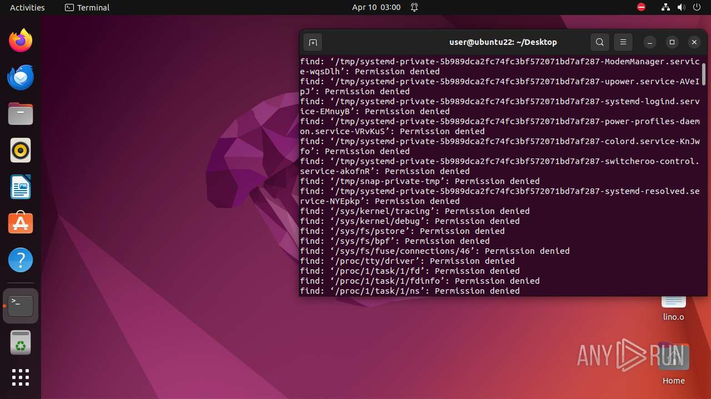This screenshot has height=399, width=711.
Task: Open LibreOffice Writer from dock
Action: pos(21,187)
